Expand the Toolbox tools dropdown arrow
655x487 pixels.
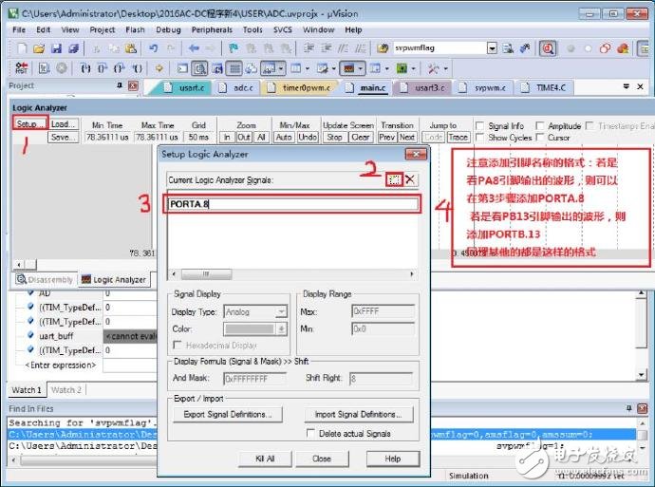point(446,68)
